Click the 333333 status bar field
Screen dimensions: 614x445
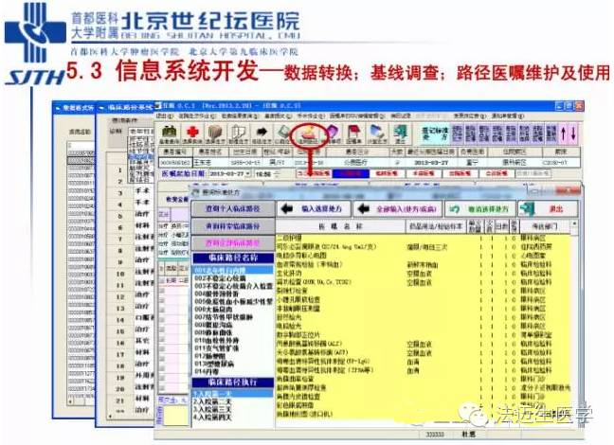pyautogui.click(x=434, y=434)
